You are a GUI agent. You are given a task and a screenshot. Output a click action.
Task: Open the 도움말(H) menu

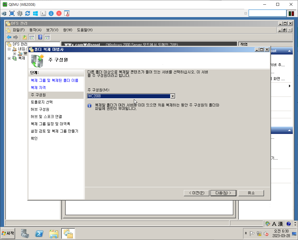[x=85, y=30]
